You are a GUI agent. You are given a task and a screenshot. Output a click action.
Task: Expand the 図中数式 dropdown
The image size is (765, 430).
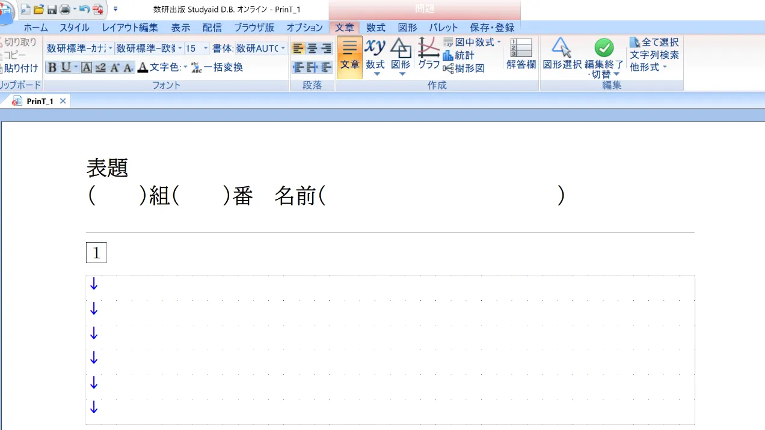point(499,42)
